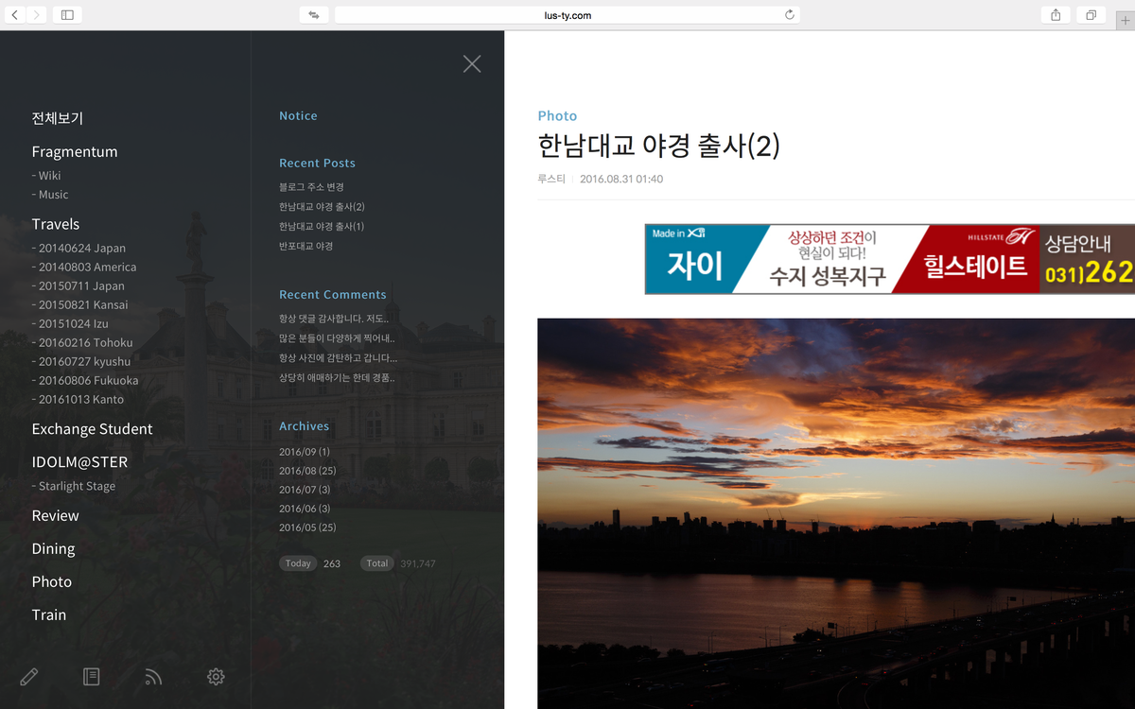Click the author name 루스티
The image size is (1135, 709).
(x=551, y=180)
